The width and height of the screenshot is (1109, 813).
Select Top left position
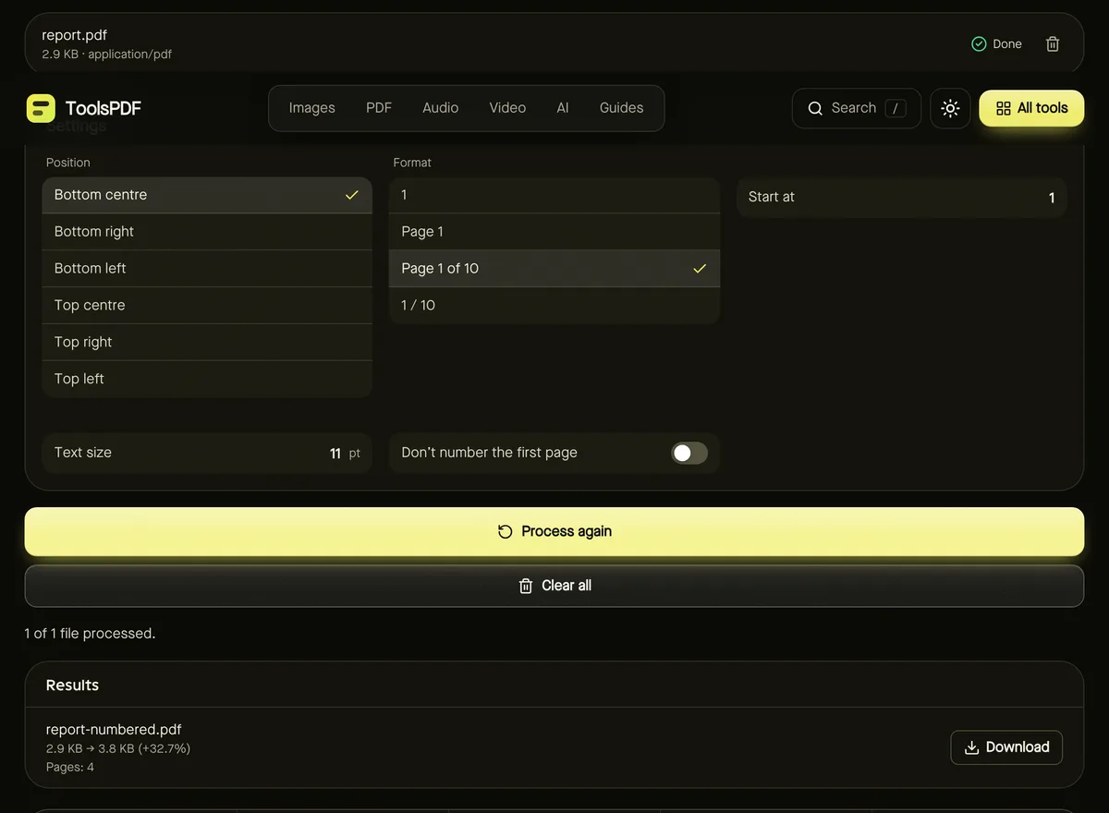pyautogui.click(x=207, y=379)
